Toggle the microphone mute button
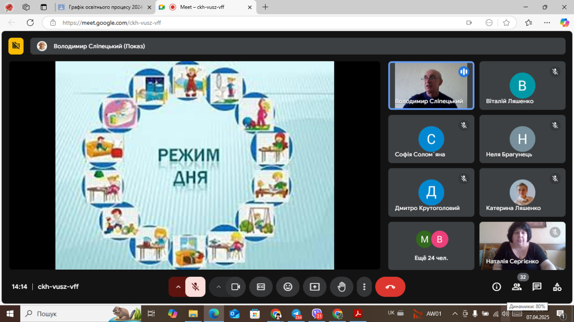This screenshot has width=574, height=322. coord(196,287)
